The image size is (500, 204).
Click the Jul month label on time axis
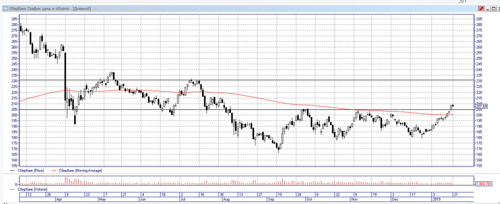pos(182,199)
